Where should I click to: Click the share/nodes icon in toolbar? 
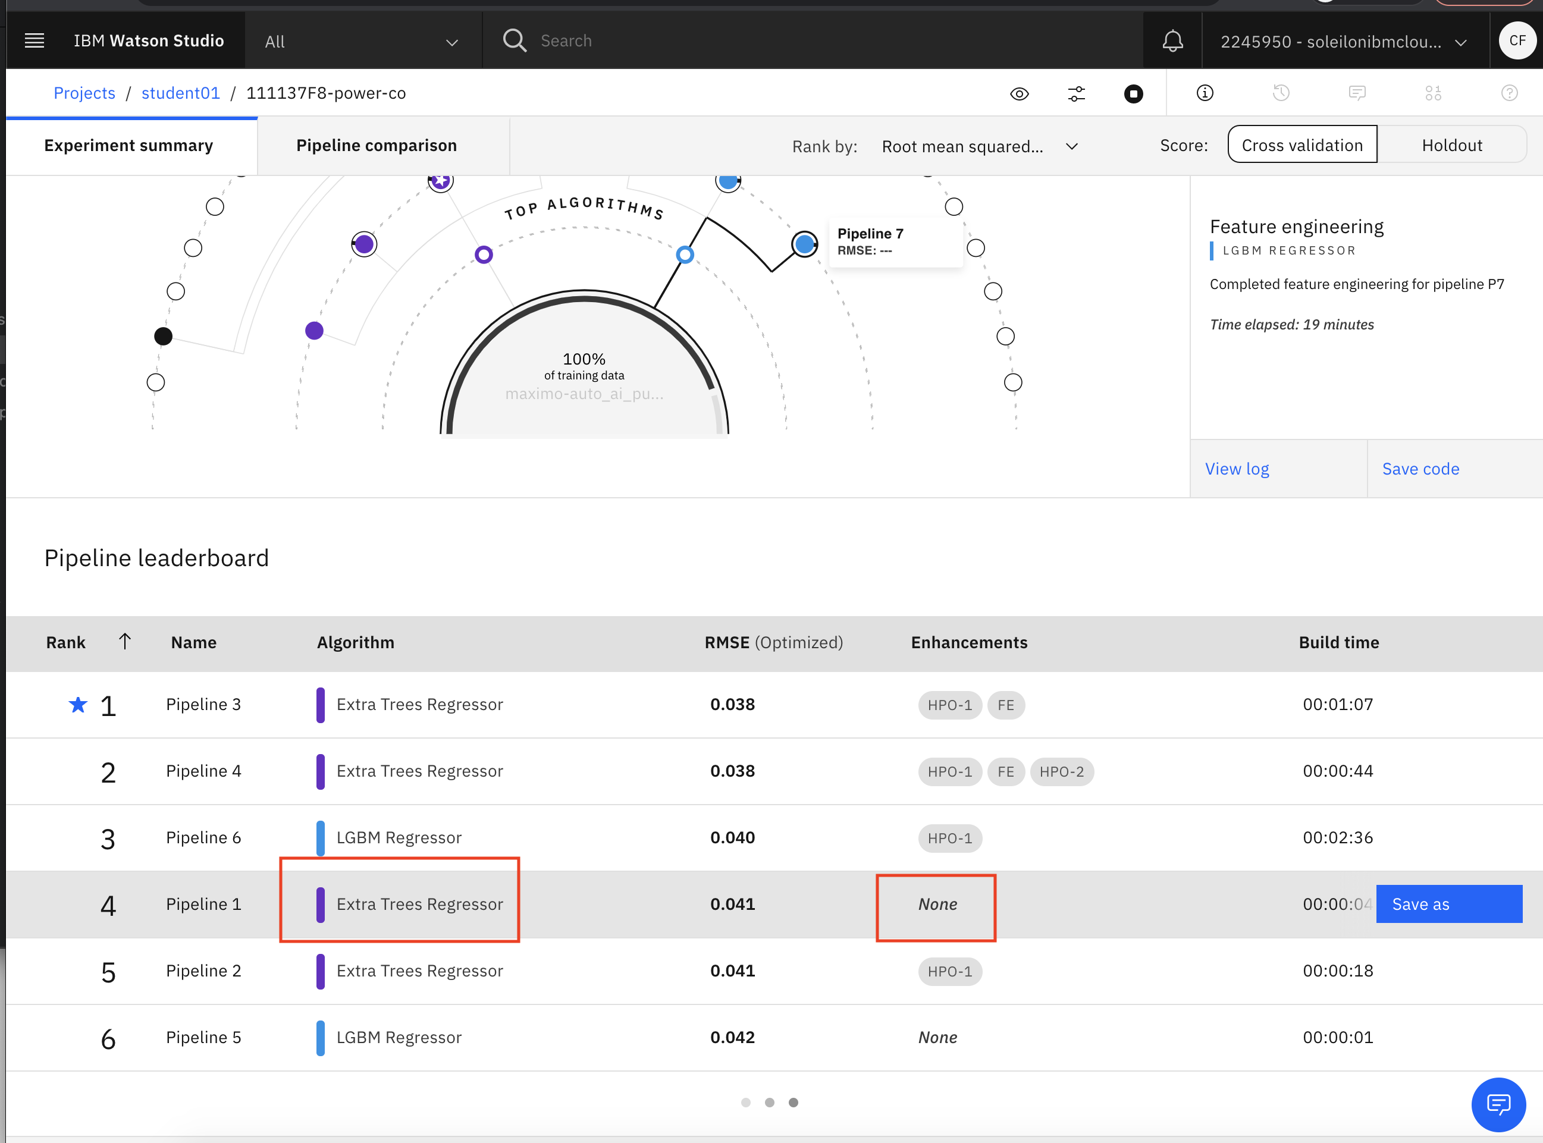click(x=1432, y=93)
